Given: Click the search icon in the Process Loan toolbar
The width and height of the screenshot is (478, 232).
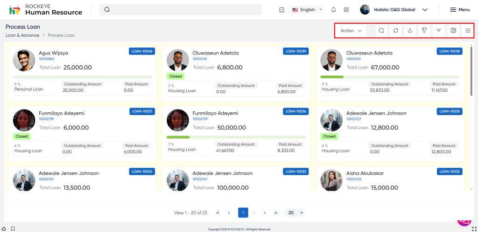Looking at the screenshot, I should point(381,31).
